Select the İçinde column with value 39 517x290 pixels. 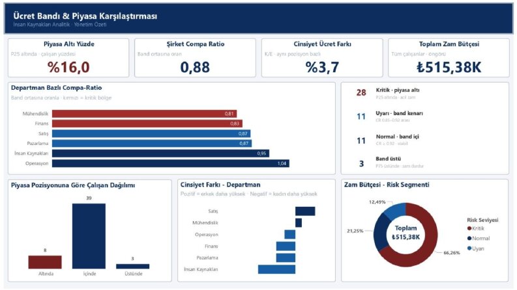tap(89, 236)
